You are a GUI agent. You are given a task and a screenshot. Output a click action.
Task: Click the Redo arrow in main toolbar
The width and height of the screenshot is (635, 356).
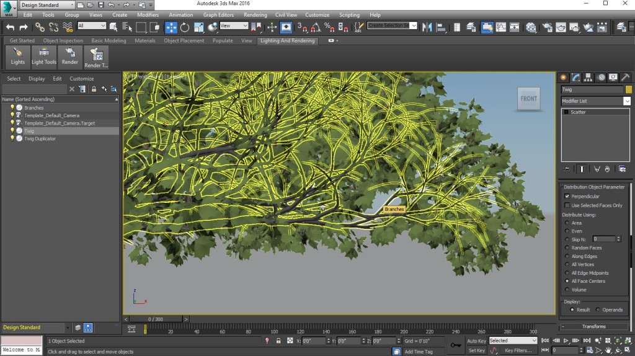(24, 27)
